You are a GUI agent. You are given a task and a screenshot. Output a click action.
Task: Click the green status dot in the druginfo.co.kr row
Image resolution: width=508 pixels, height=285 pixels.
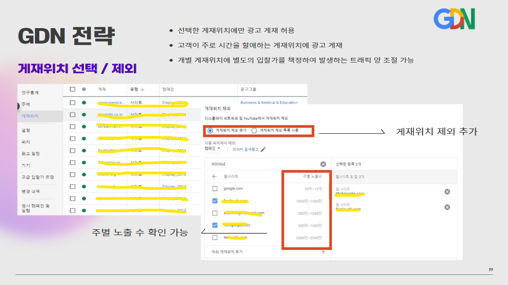click(x=84, y=115)
